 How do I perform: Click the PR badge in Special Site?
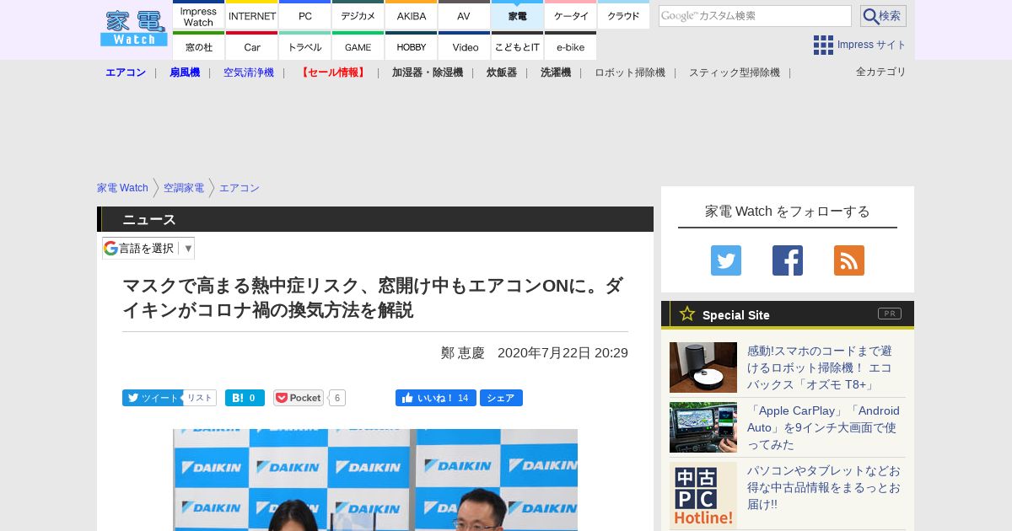[x=890, y=314]
